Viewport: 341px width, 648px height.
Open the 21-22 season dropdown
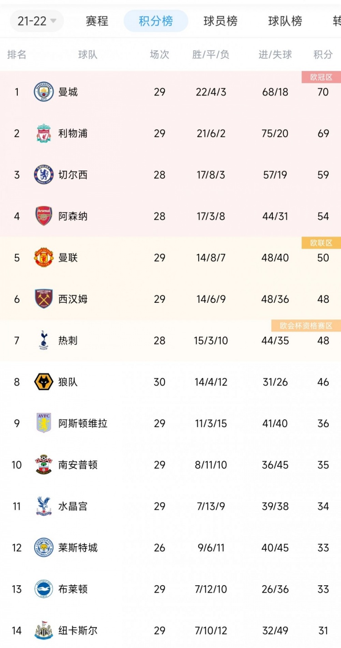click(37, 21)
